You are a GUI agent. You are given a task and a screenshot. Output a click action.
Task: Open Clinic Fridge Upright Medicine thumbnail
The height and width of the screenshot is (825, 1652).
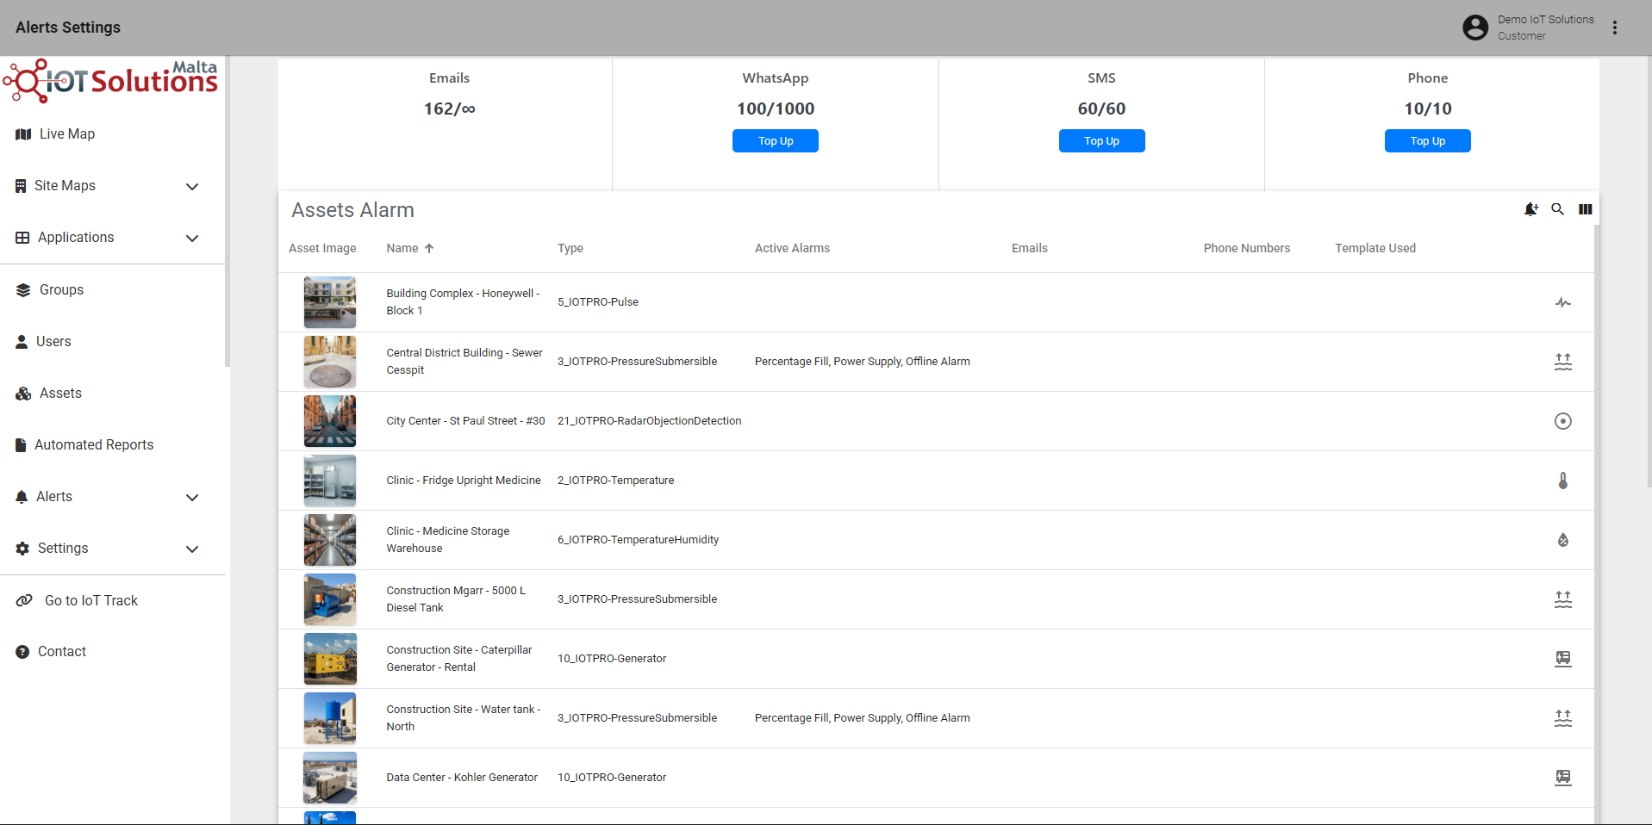pos(329,481)
